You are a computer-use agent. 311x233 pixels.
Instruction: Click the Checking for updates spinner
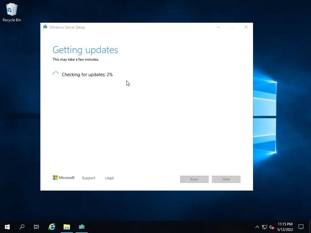pos(56,74)
